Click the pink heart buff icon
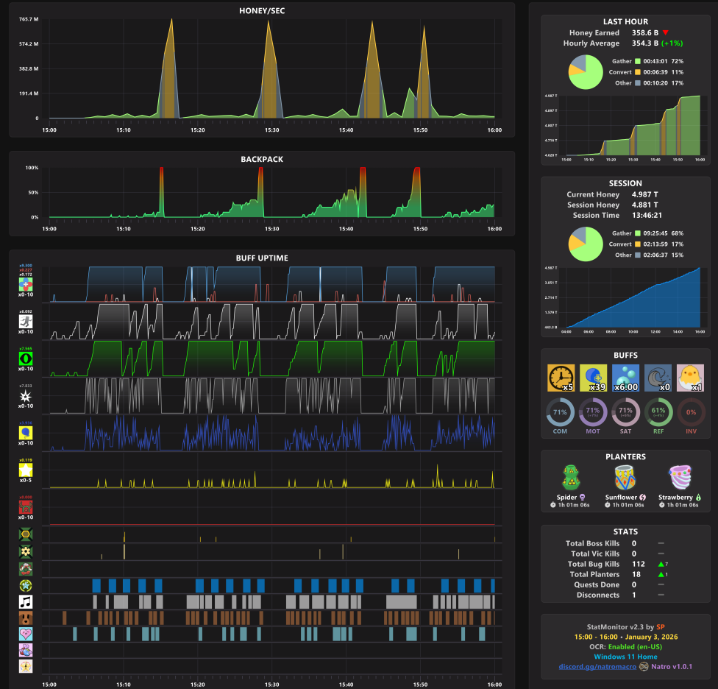 click(26, 634)
